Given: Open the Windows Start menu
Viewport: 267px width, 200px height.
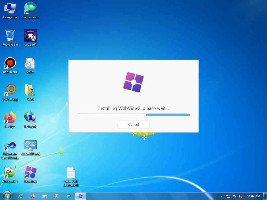Looking at the screenshot, I should [7, 196].
